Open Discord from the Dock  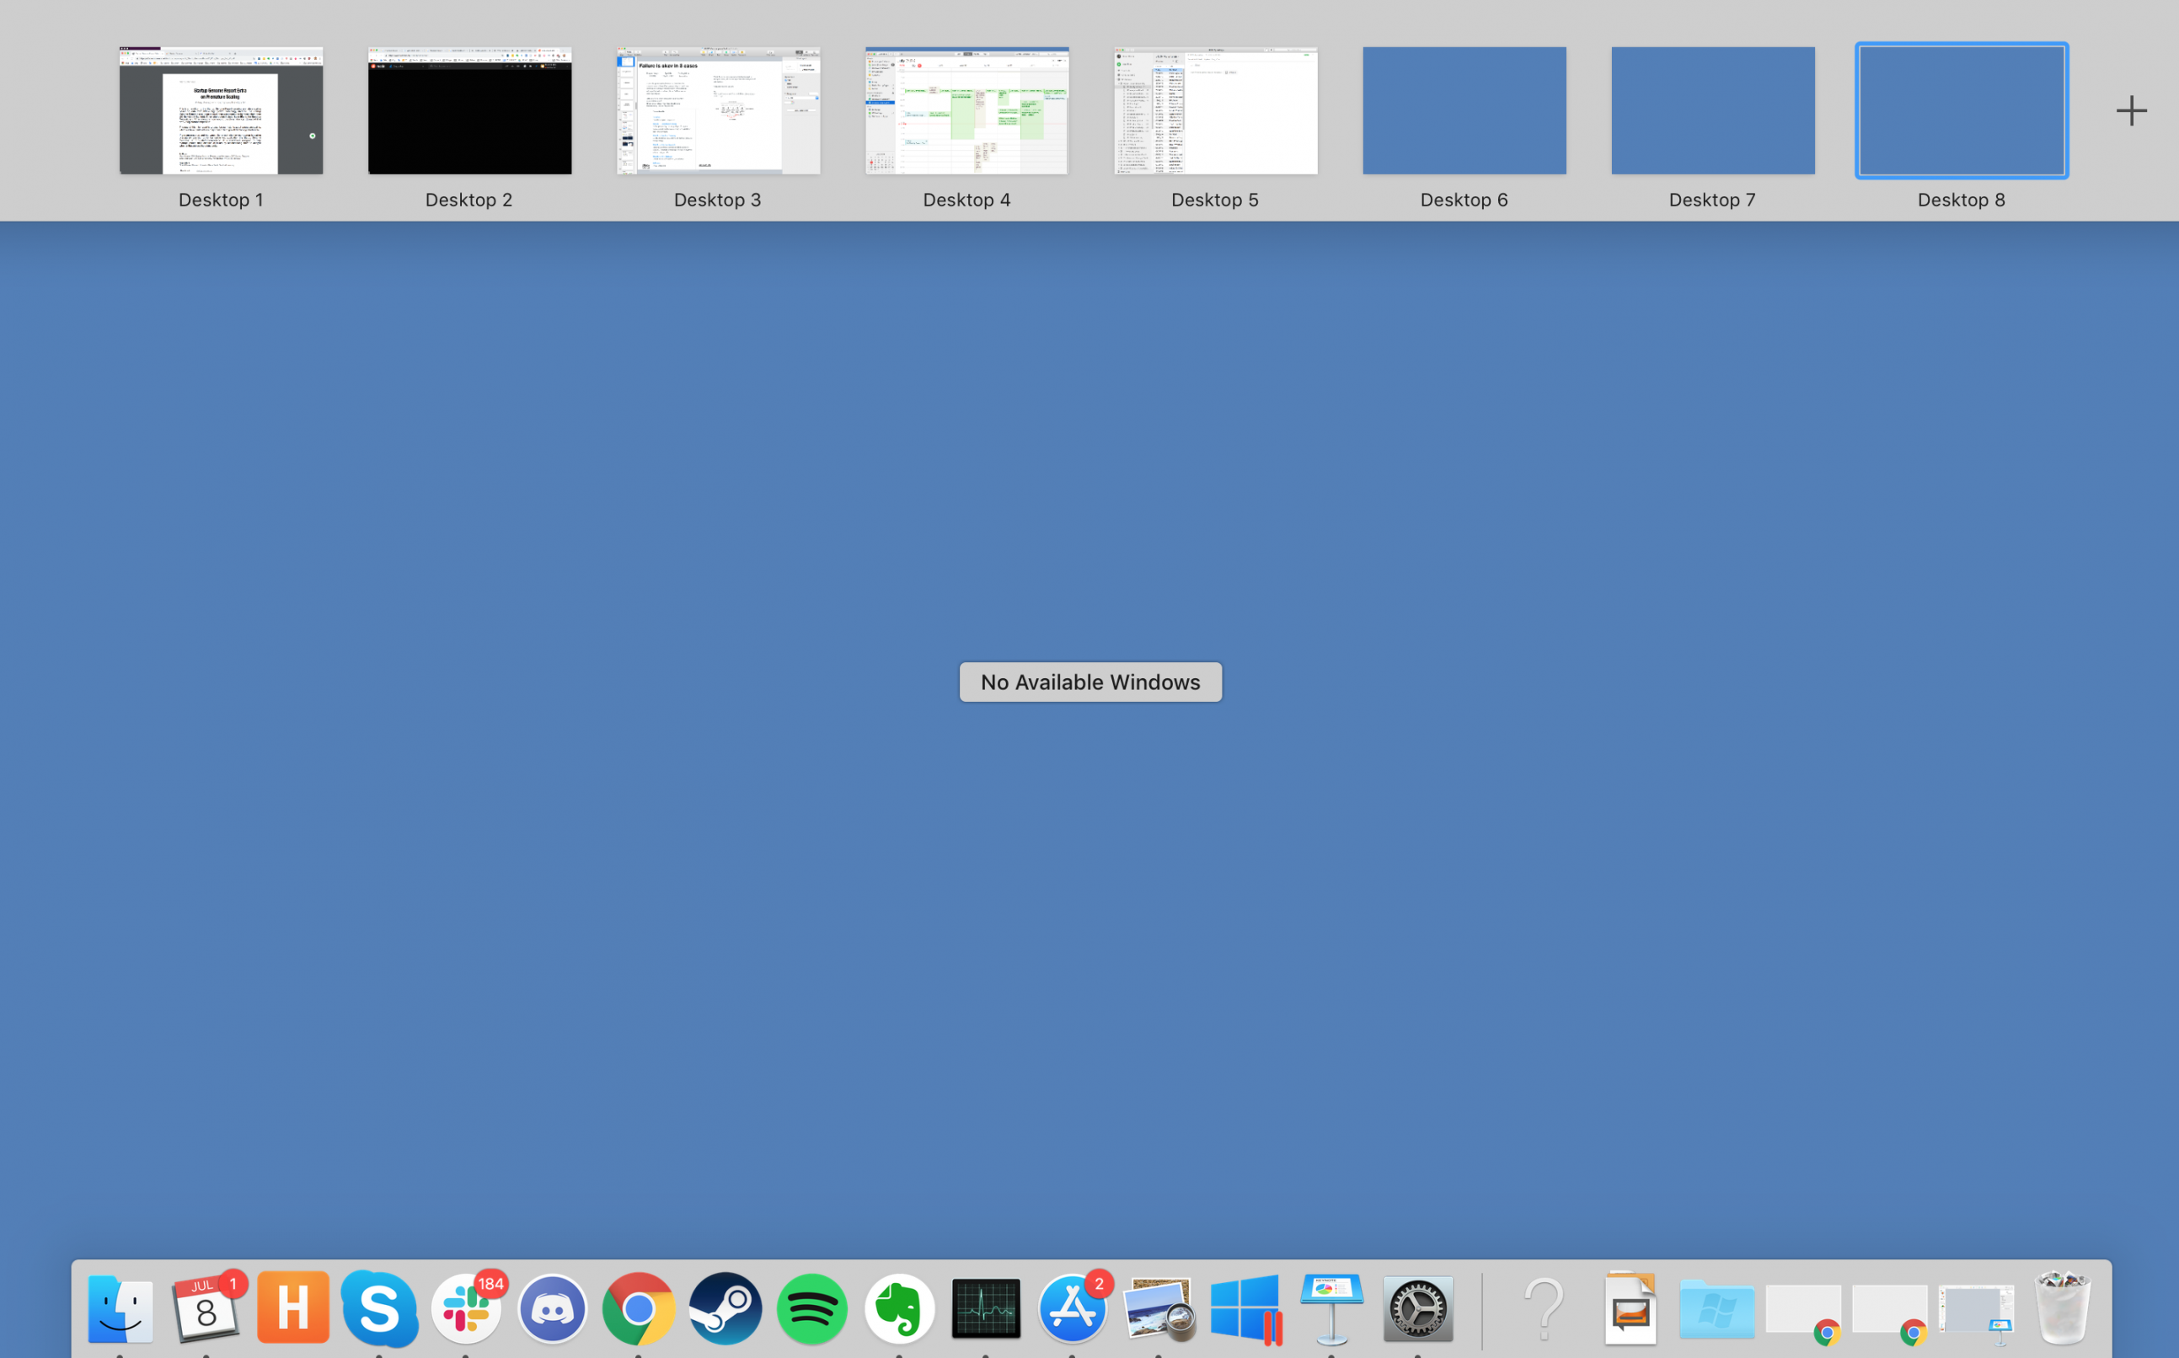[553, 1308]
